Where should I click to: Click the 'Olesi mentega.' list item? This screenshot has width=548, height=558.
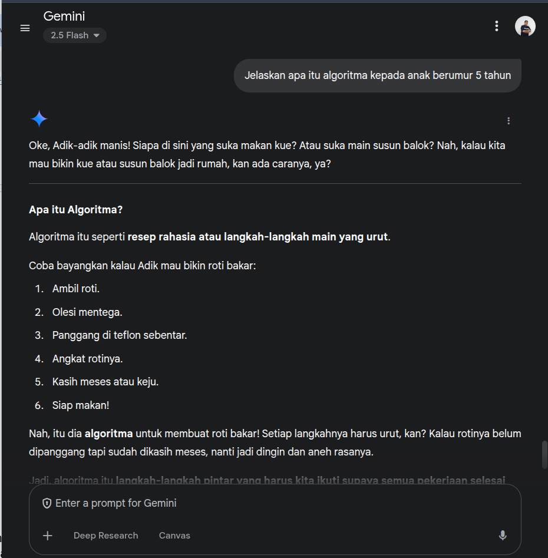87,312
